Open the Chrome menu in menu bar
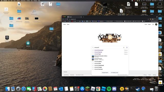The image size is (164, 92). tap(5, 1)
